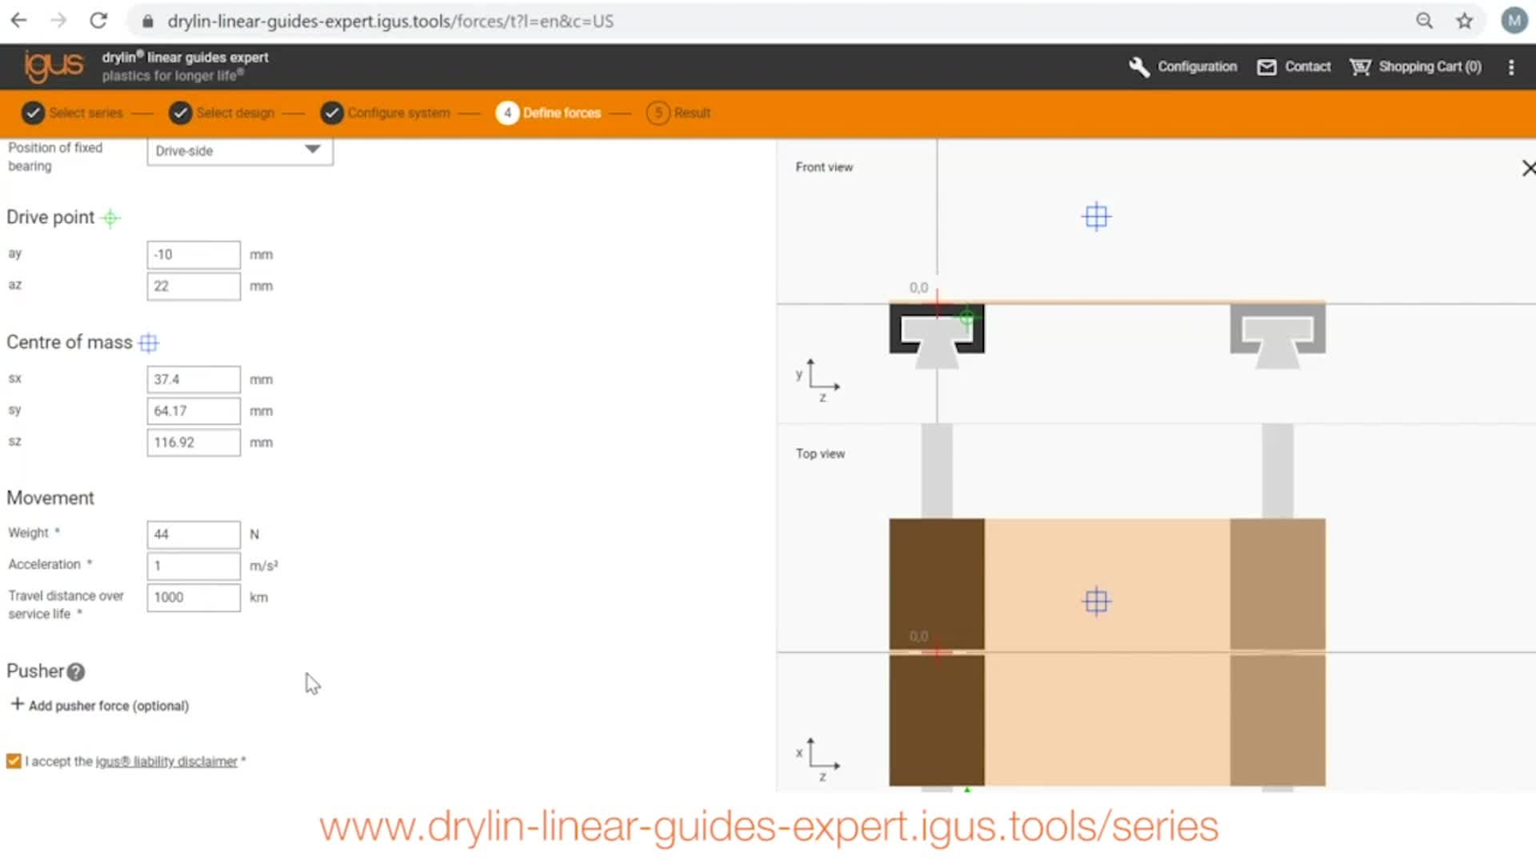The image size is (1536, 864).
Task: Click the ay drive point input
Action: (x=194, y=254)
